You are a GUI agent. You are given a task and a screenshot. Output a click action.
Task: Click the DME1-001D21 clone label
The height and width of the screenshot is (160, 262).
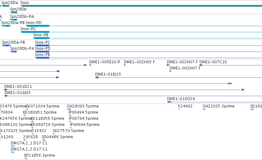point(18,87)
